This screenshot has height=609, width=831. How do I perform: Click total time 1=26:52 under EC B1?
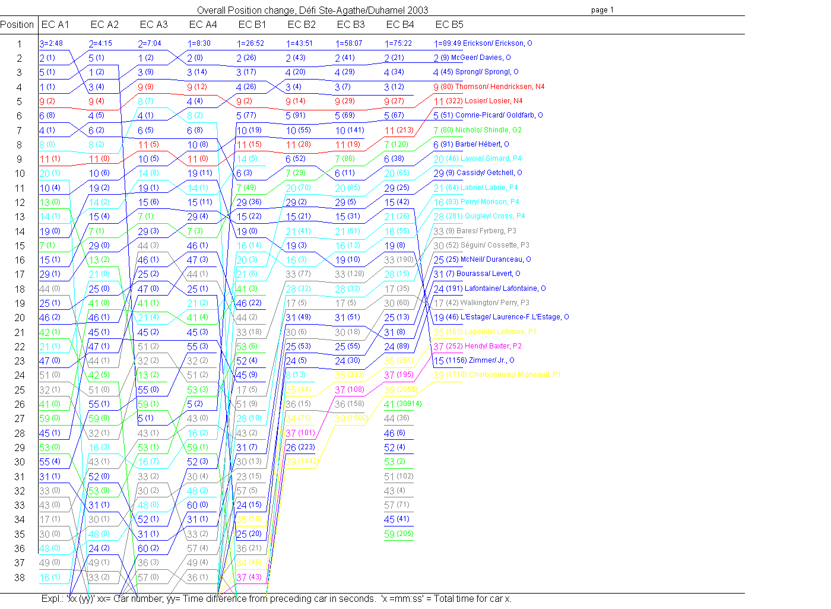tap(250, 43)
